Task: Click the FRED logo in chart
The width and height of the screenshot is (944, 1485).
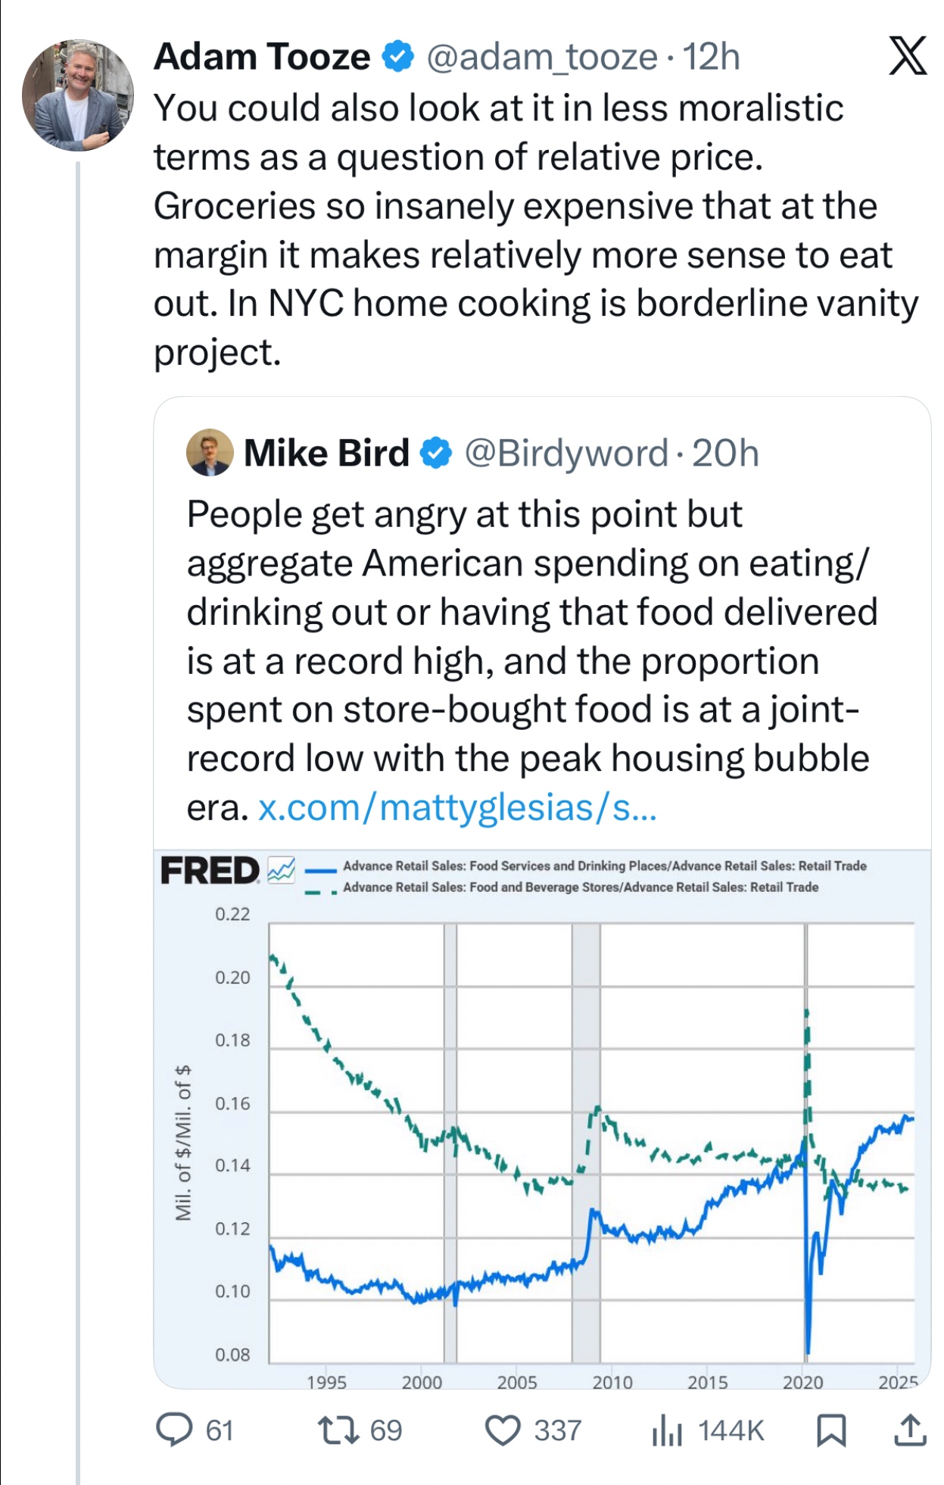Action: (210, 871)
